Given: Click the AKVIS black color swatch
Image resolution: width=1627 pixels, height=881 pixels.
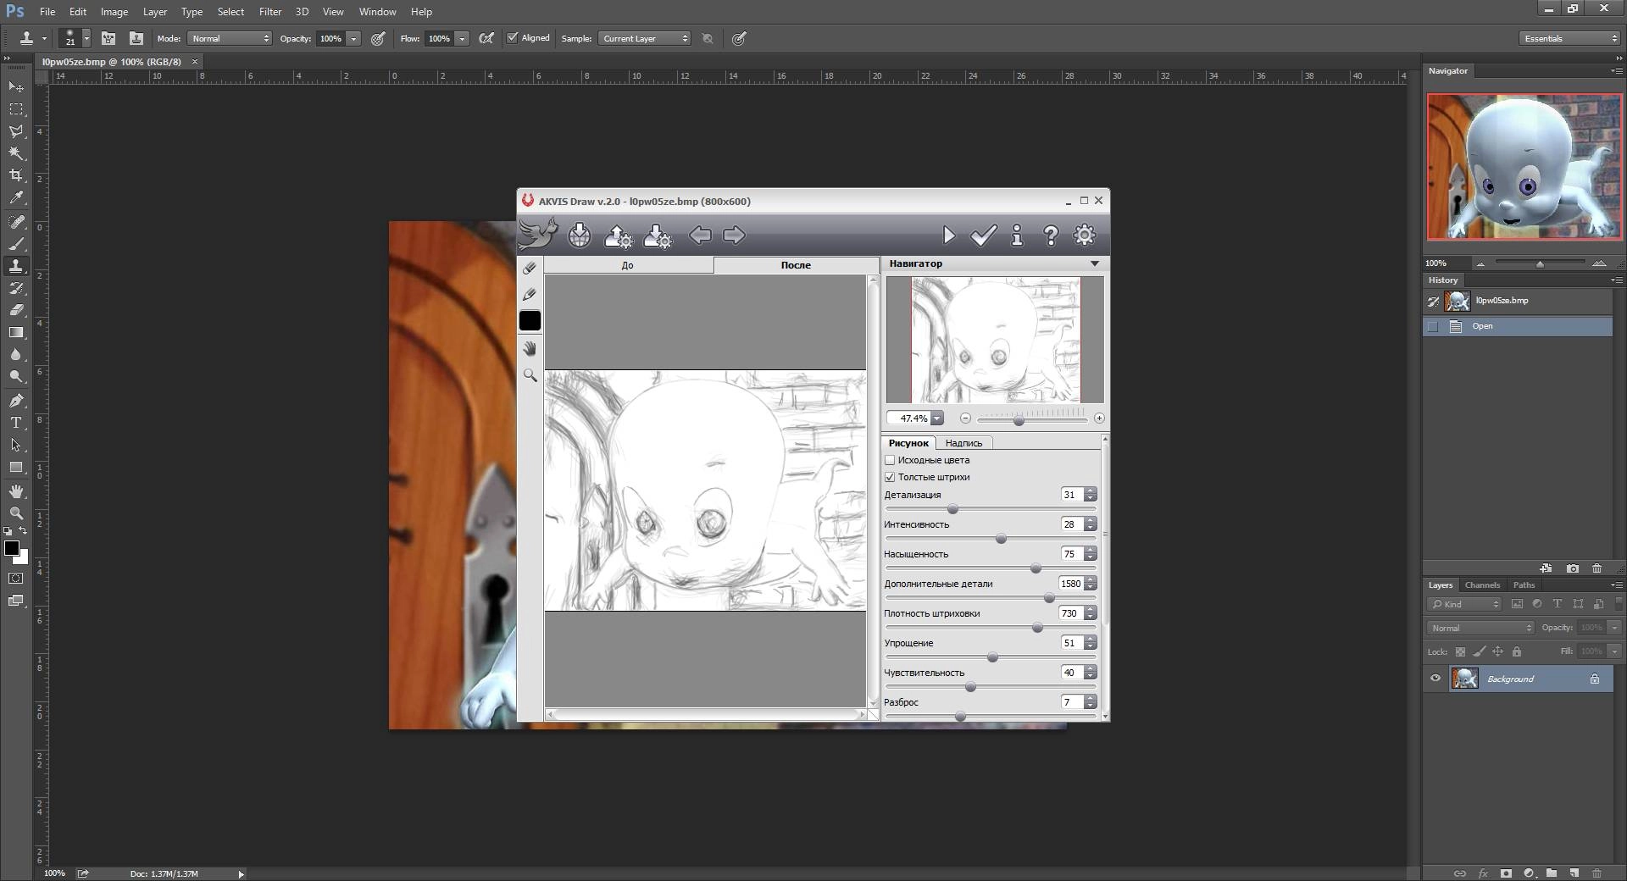Looking at the screenshot, I should click(530, 320).
